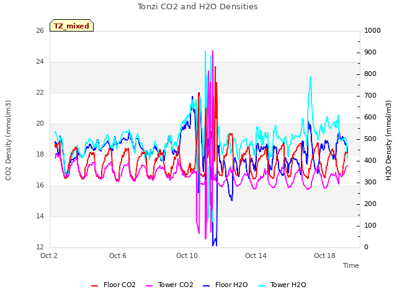
Task: Click the 22 left axis tick label
Action: pos(40,93)
